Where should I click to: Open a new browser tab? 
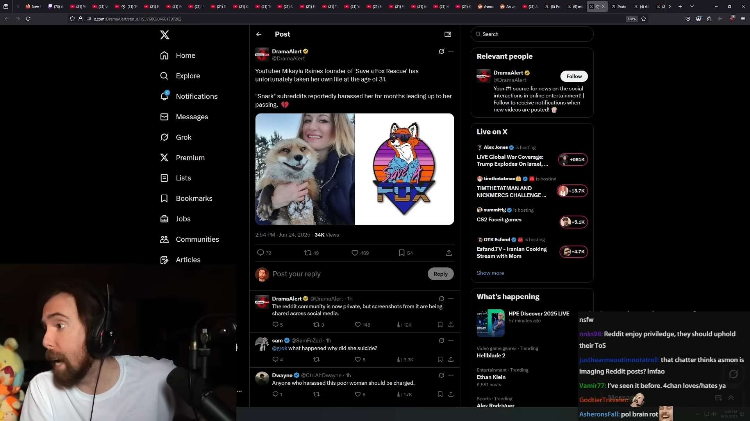680,7
